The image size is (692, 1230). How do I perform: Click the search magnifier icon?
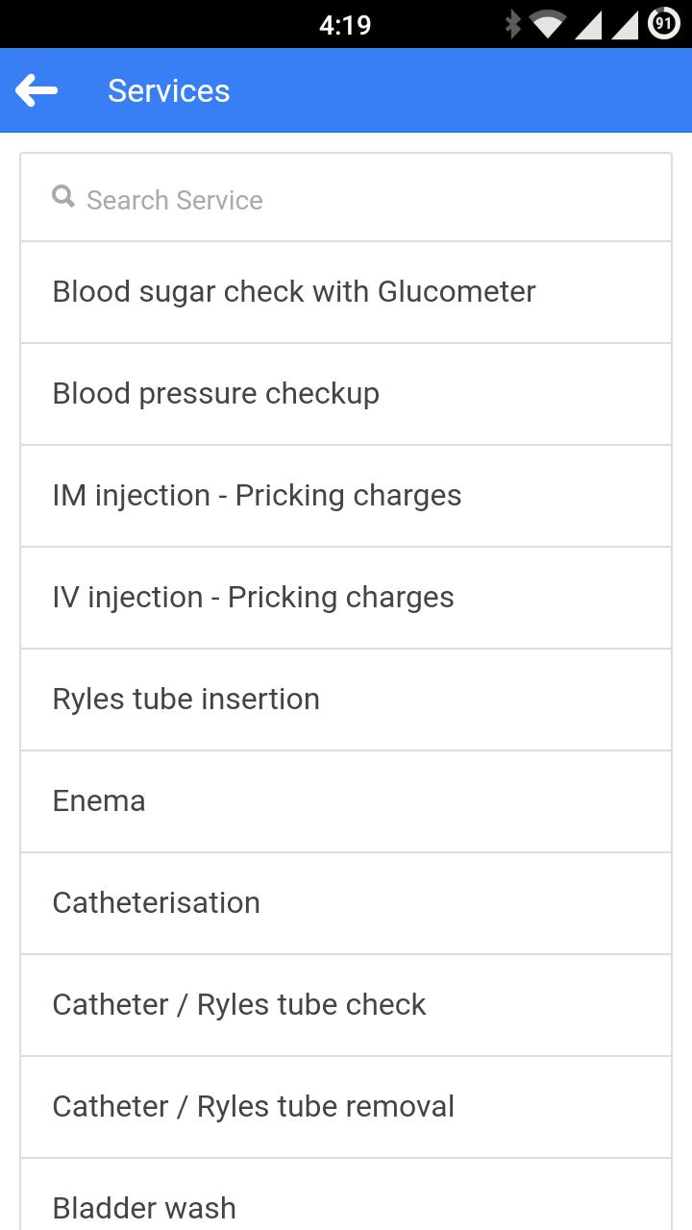point(63,197)
